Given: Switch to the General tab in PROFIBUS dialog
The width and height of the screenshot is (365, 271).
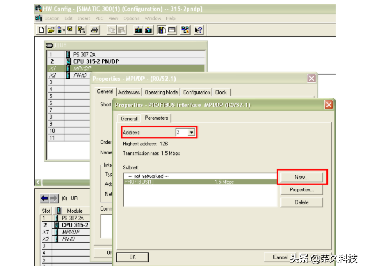Looking at the screenshot, I should (129, 119).
